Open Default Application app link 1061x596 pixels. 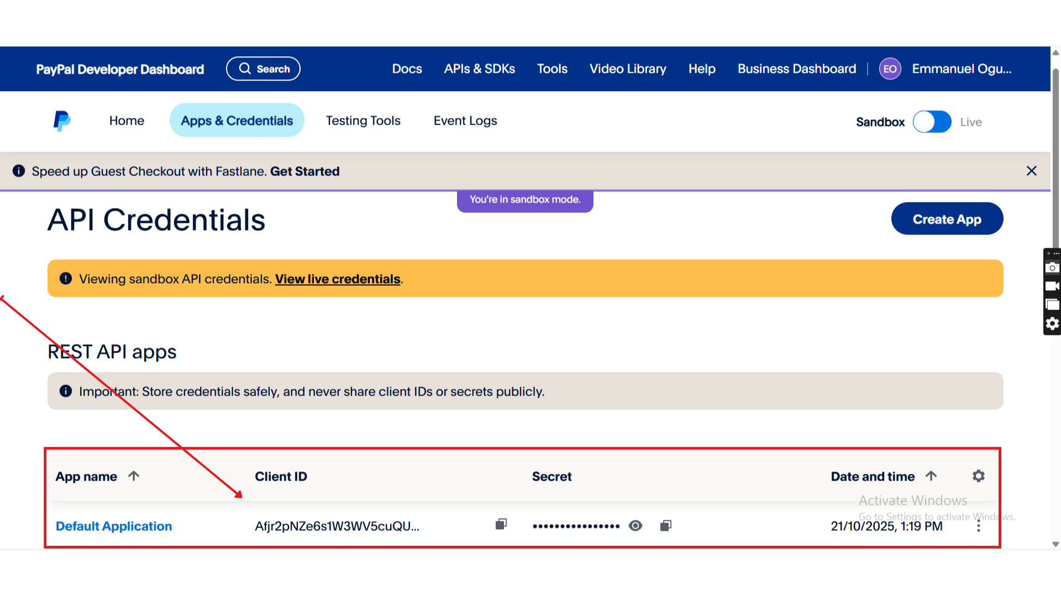114,526
